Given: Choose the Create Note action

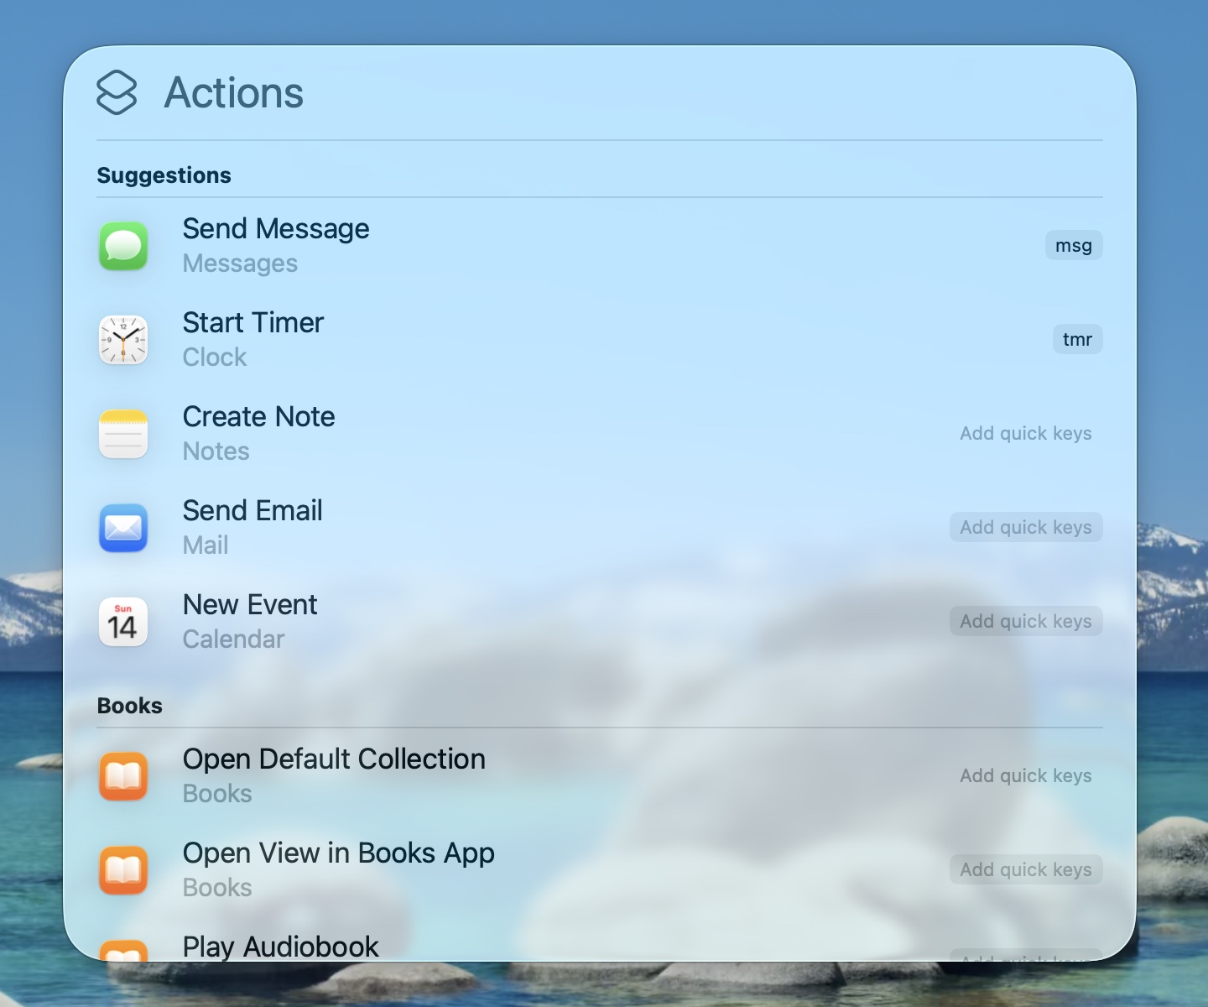Looking at the screenshot, I should click(x=600, y=434).
